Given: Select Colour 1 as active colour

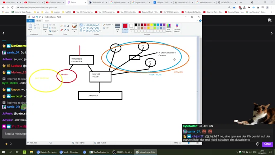Looking at the screenshot, I should point(125,27).
